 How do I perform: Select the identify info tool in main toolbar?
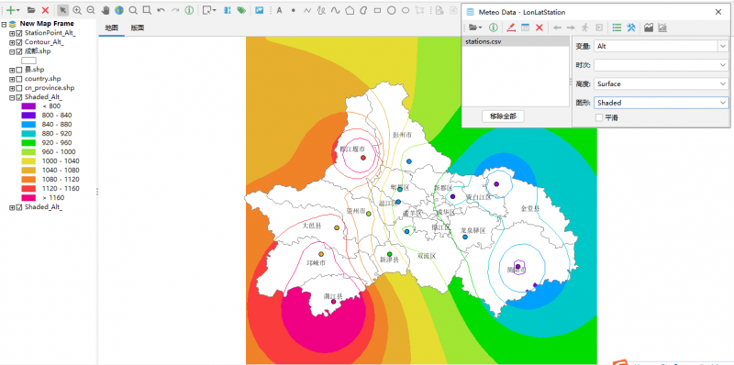point(189,10)
